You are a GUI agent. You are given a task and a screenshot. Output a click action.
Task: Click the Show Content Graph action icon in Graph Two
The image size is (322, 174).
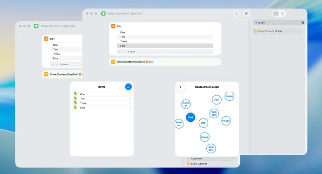click(x=46, y=74)
